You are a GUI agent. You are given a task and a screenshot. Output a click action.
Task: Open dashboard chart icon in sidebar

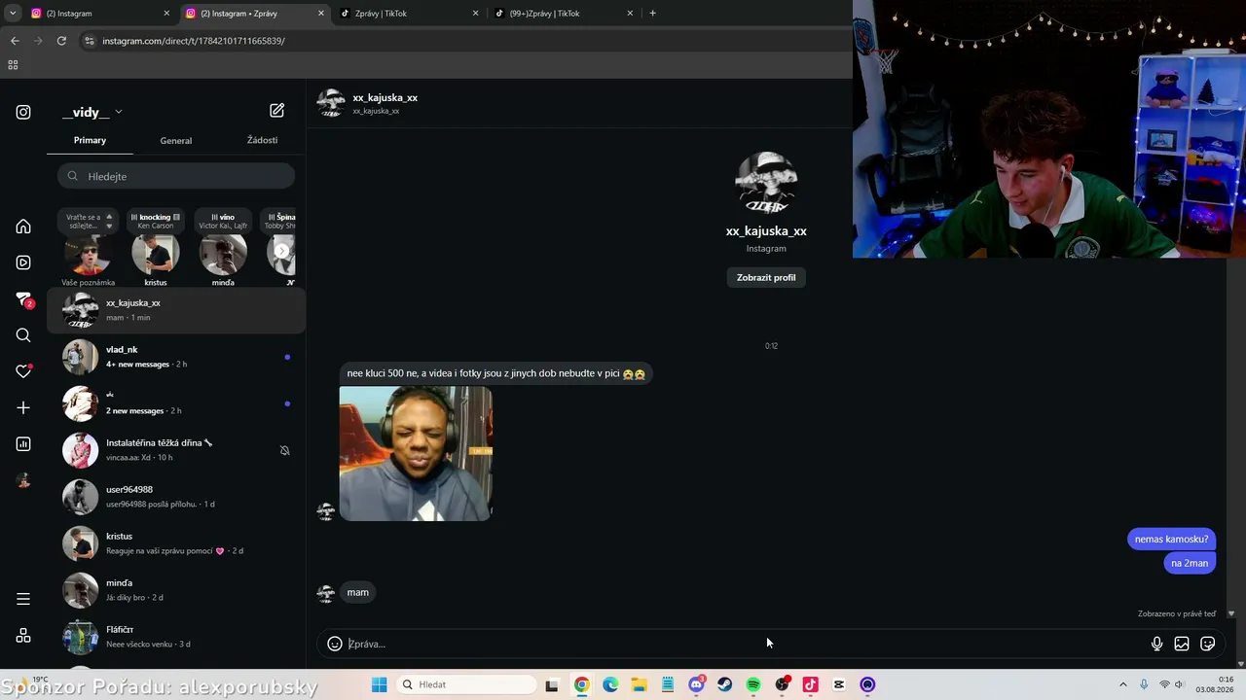click(23, 444)
